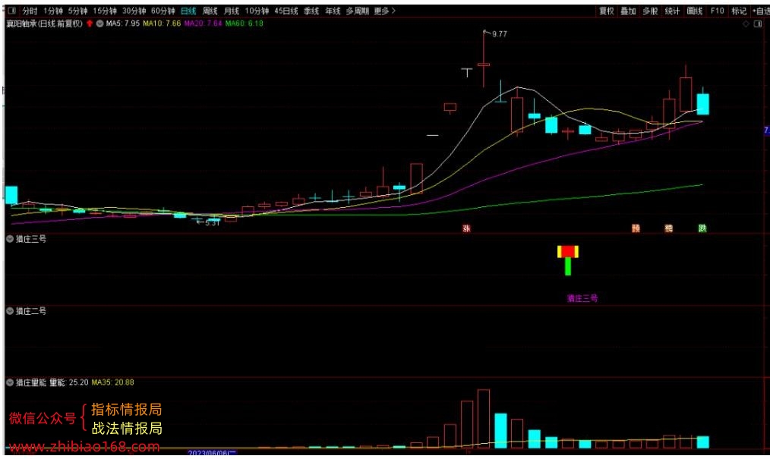Select the 季线 quarterly tab
770x459 pixels.
click(x=311, y=11)
